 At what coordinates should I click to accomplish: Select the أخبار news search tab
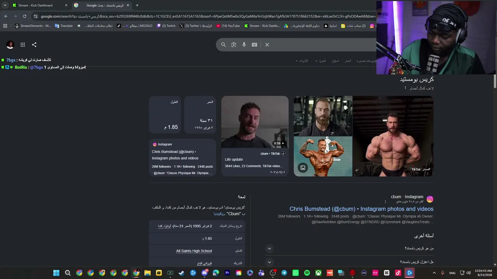[x=348, y=61]
